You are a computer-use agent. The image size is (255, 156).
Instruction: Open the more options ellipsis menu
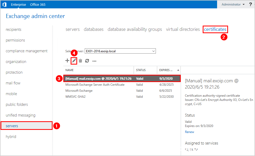click(94, 61)
